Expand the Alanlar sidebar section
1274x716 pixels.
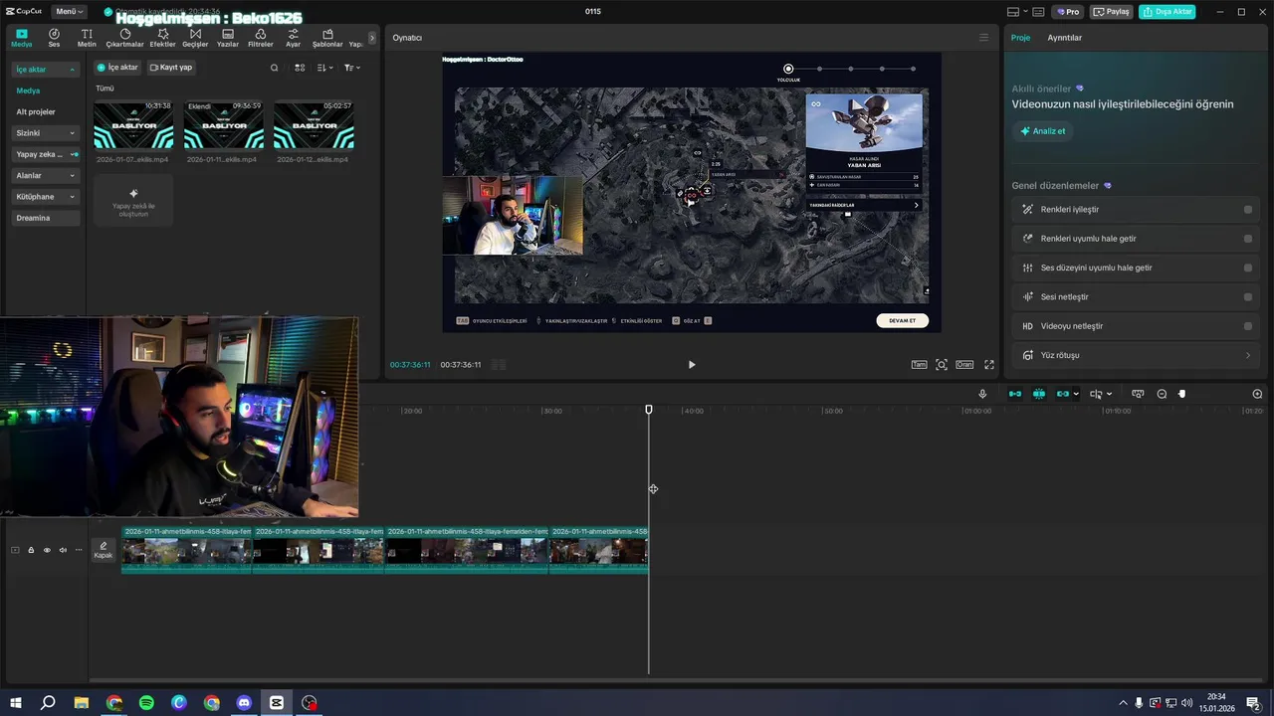point(46,176)
